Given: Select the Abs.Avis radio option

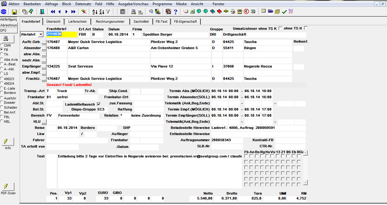Looking at the screenshot, I should (x=2, y=60).
